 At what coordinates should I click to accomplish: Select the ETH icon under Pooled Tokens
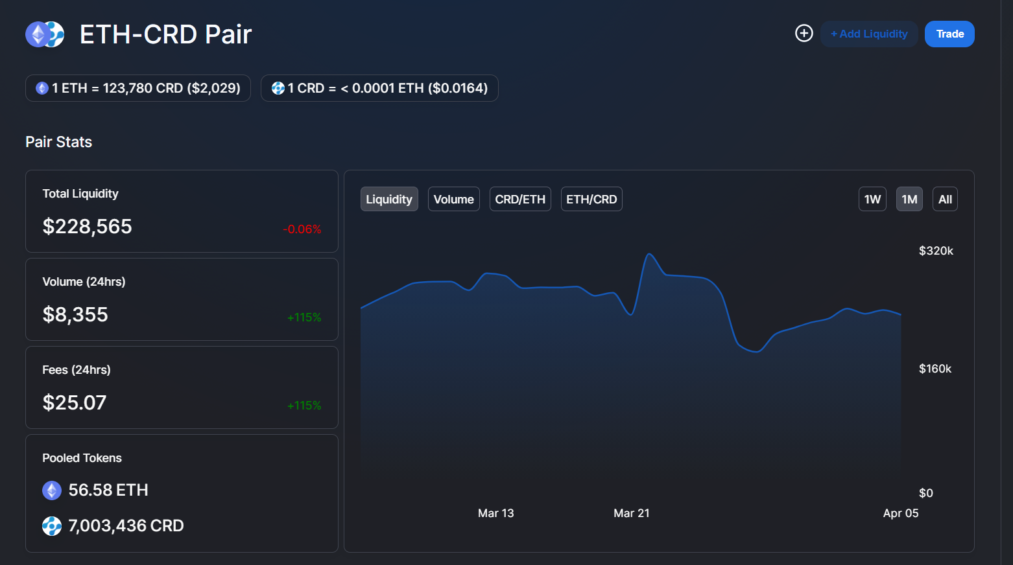pyautogui.click(x=52, y=490)
